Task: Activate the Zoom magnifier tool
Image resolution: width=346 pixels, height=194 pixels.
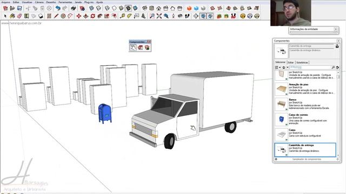Action: pyautogui.click(x=152, y=16)
